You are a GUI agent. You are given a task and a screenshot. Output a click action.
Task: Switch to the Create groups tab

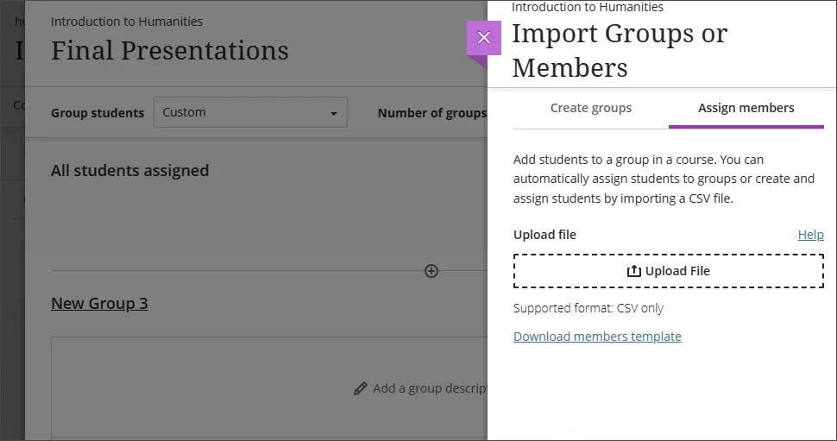590,108
